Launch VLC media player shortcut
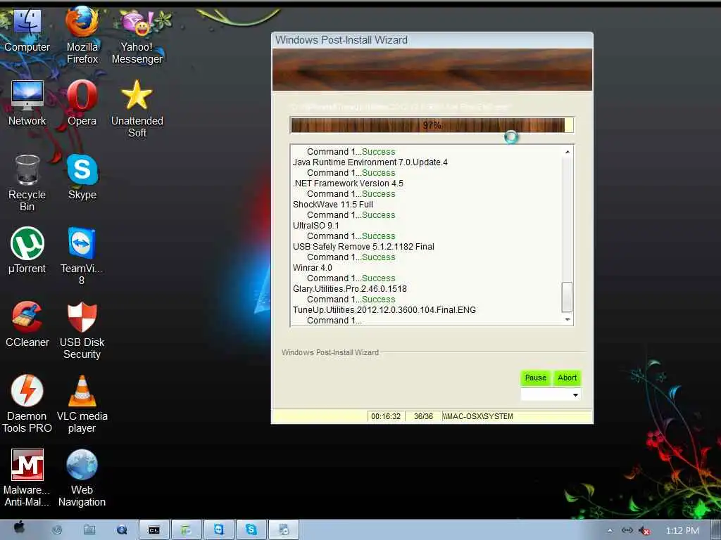 [x=82, y=404]
